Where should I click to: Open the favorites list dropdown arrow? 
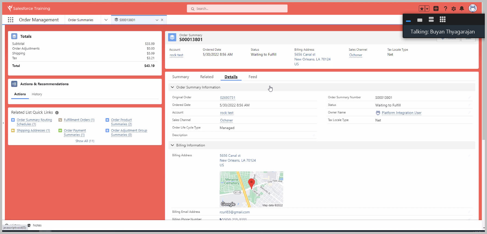(427, 9)
